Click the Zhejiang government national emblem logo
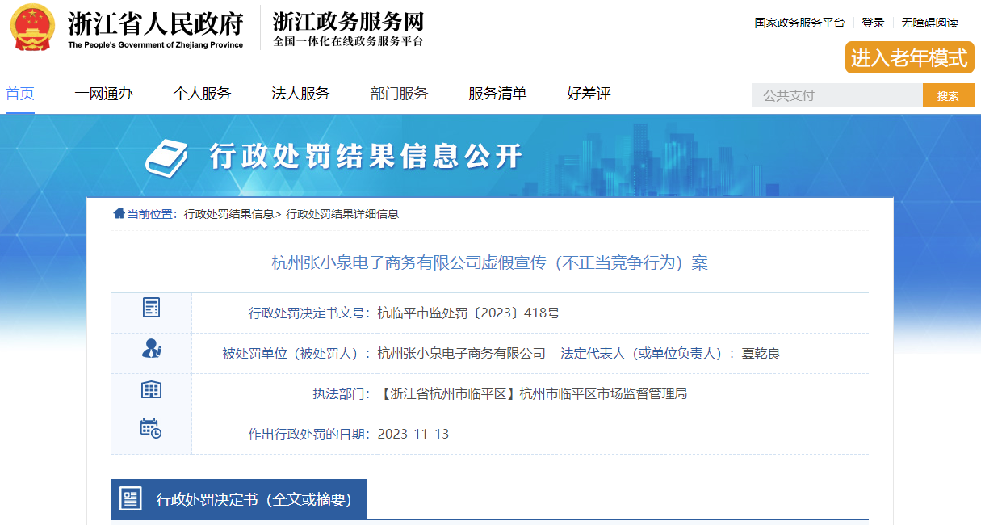981x525 pixels. click(x=33, y=27)
